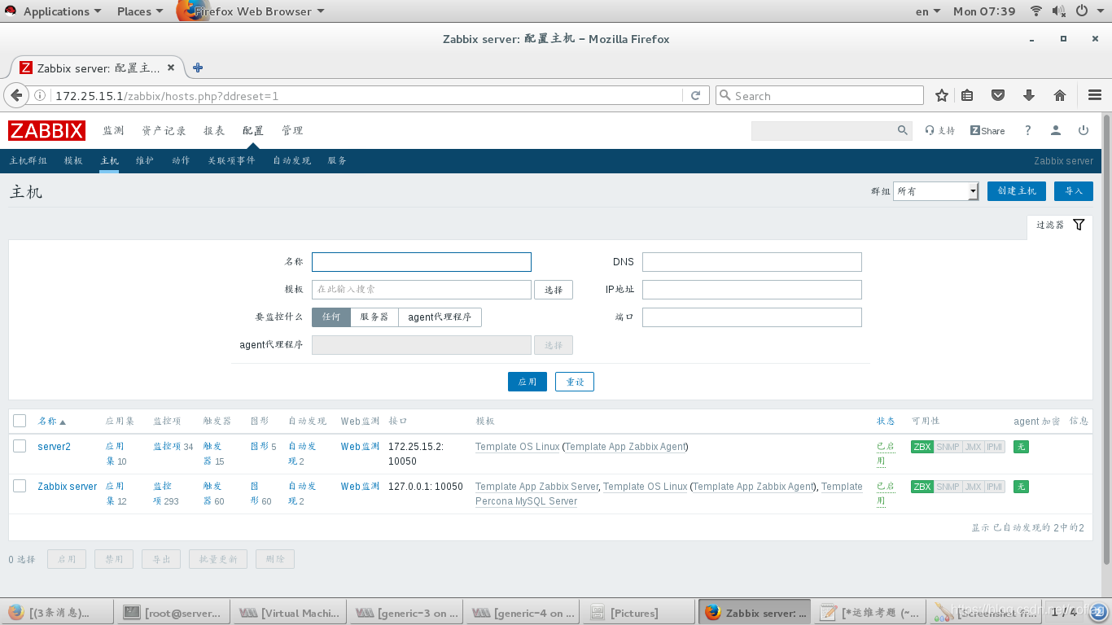Tick the select-all hosts checkbox

pos(20,421)
